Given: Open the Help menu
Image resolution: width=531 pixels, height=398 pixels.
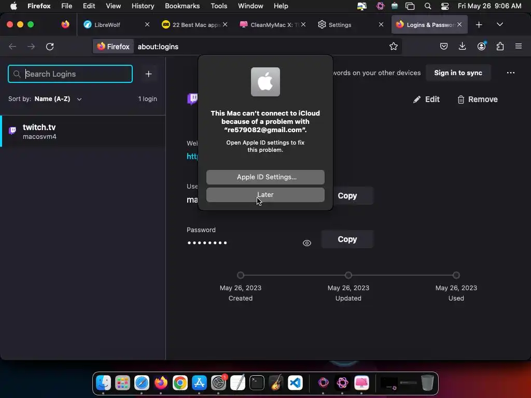Looking at the screenshot, I should point(281,6).
